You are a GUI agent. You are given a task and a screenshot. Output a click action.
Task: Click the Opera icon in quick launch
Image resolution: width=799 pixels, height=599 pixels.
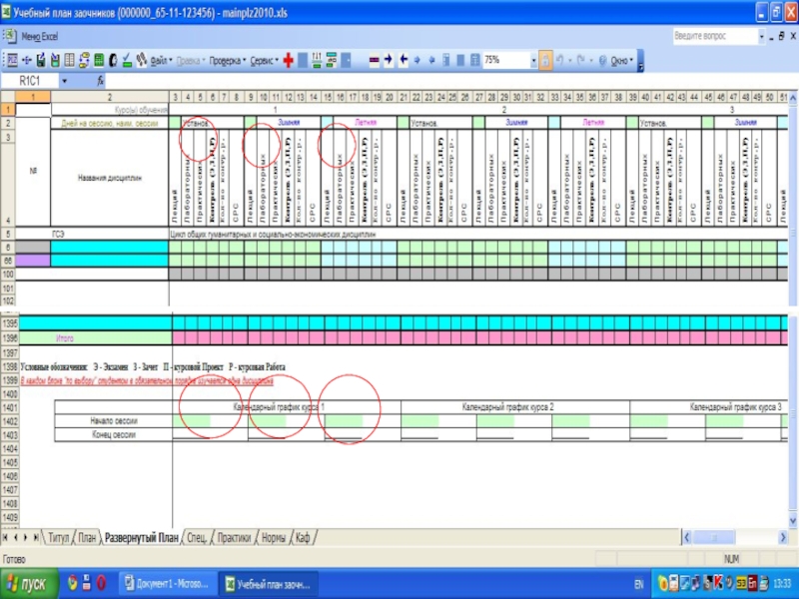[x=101, y=582]
